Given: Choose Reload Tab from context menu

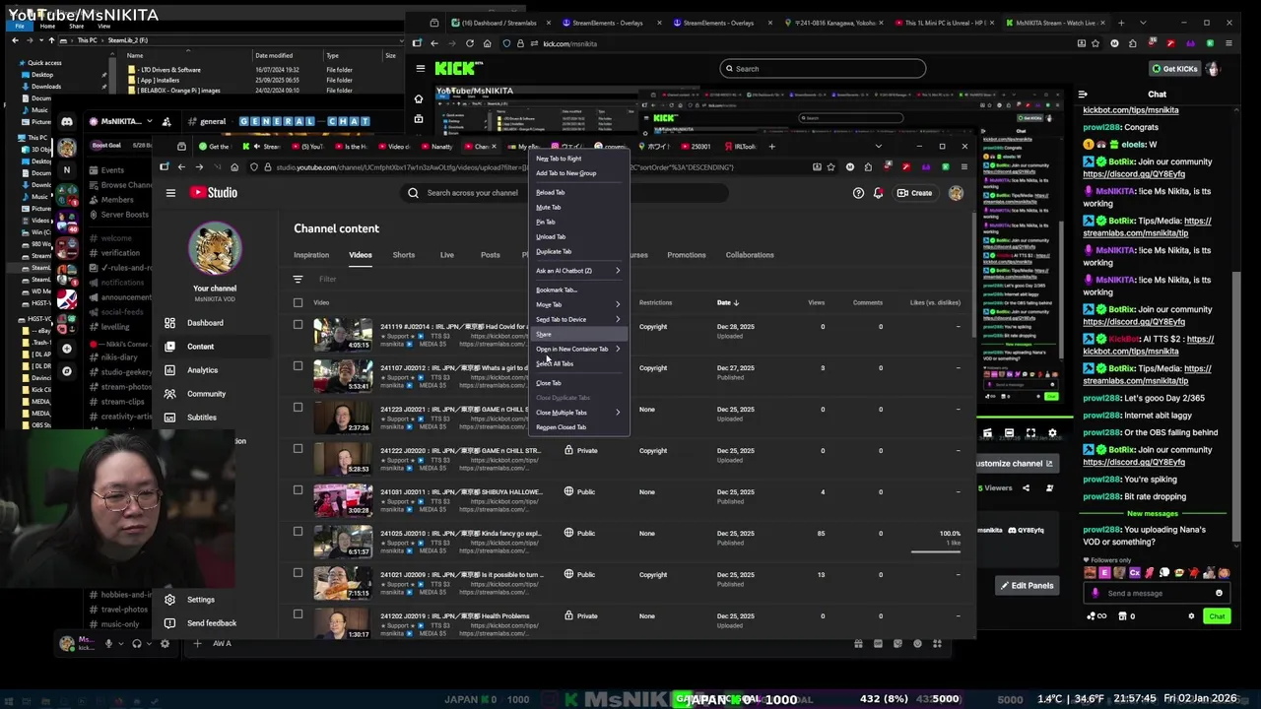Looking at the screenshot, I should [x=578, y=193].
